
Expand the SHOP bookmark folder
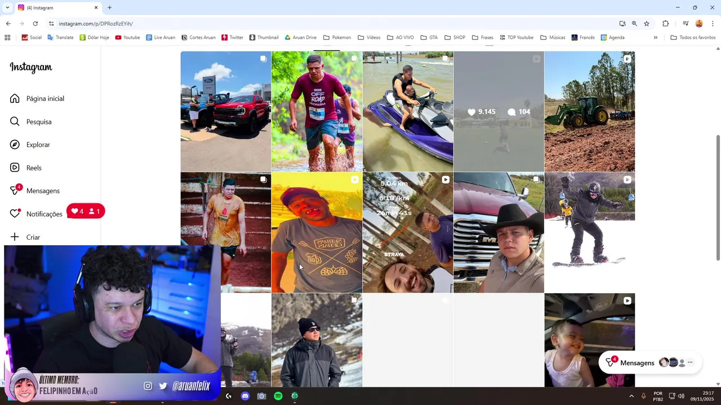[455, 38]
